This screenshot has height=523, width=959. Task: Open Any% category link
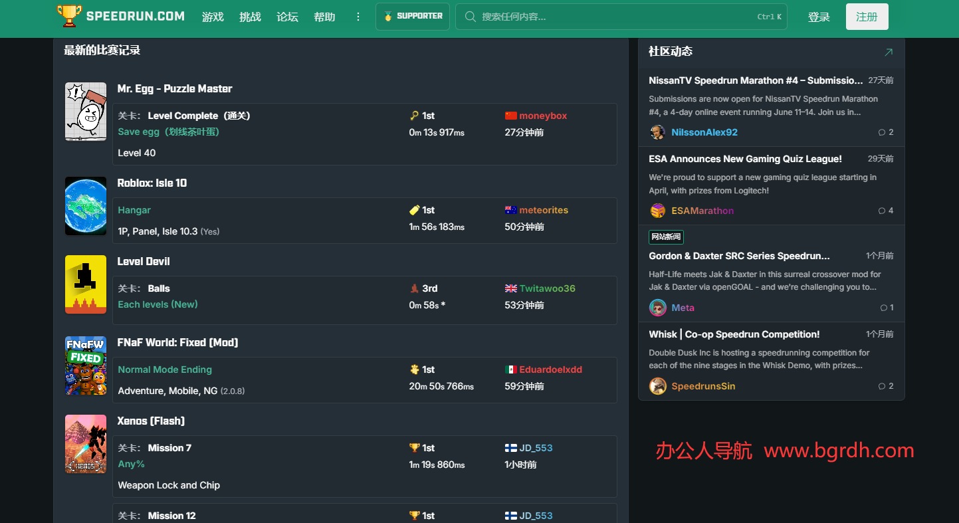coord(132,464)
